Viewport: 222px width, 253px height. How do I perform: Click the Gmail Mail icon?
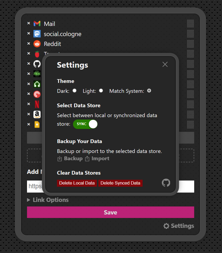pyautogui.click(x=37, y=24)
